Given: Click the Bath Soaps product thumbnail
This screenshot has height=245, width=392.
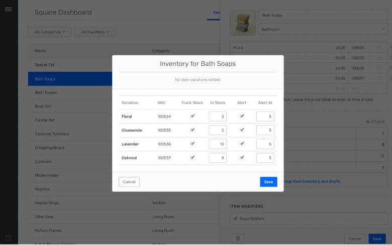Looking at the screenshot, I should coord(243,23).
